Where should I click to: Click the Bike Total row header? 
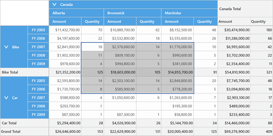25,72
